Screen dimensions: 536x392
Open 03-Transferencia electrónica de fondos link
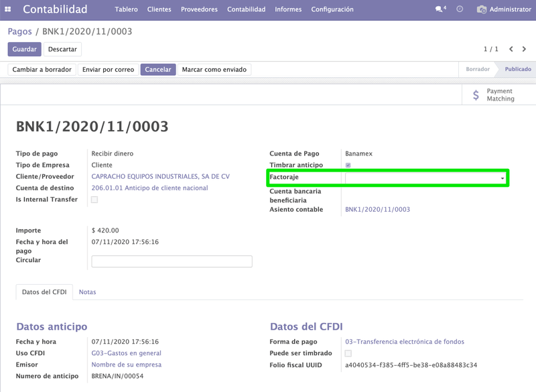pyautogui.click(x=405, y=342)
